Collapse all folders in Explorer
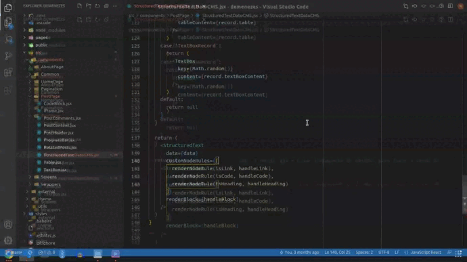The image size is (467, 262). [106, 6]
